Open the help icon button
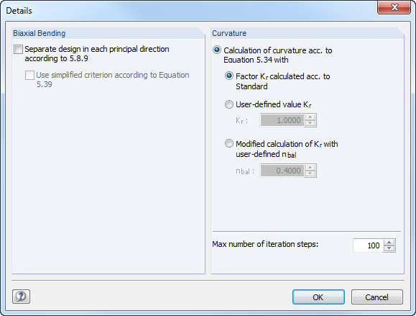The width and height of the screenshot is (416, 316). click(x=22, y=297)
